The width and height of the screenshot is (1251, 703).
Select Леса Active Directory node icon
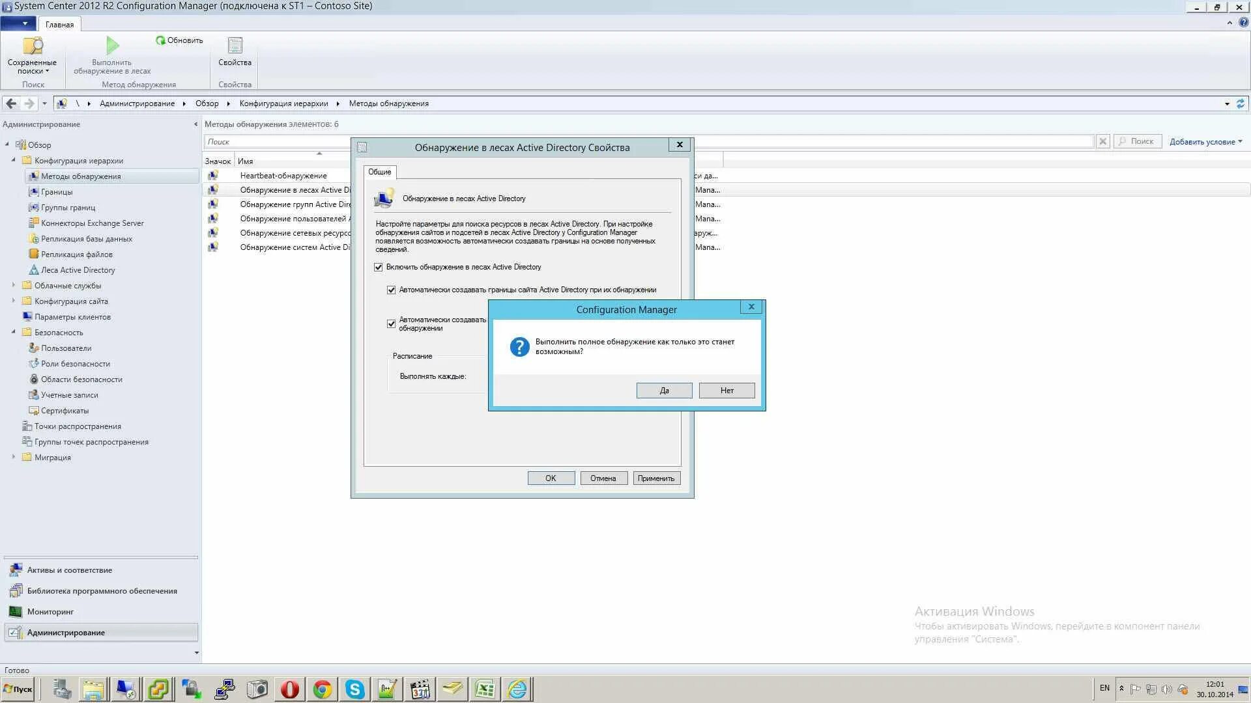[34, 270]
